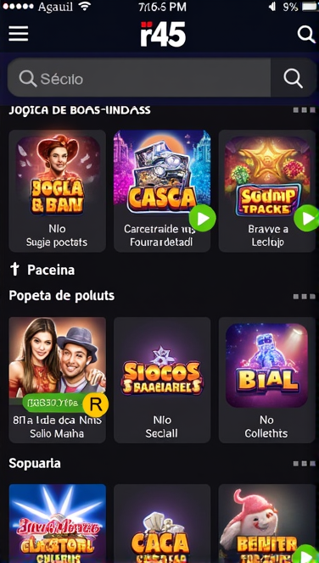Select the Paceina cross icon link
This screenshot has width=319, height=563.
click(14, 270)
